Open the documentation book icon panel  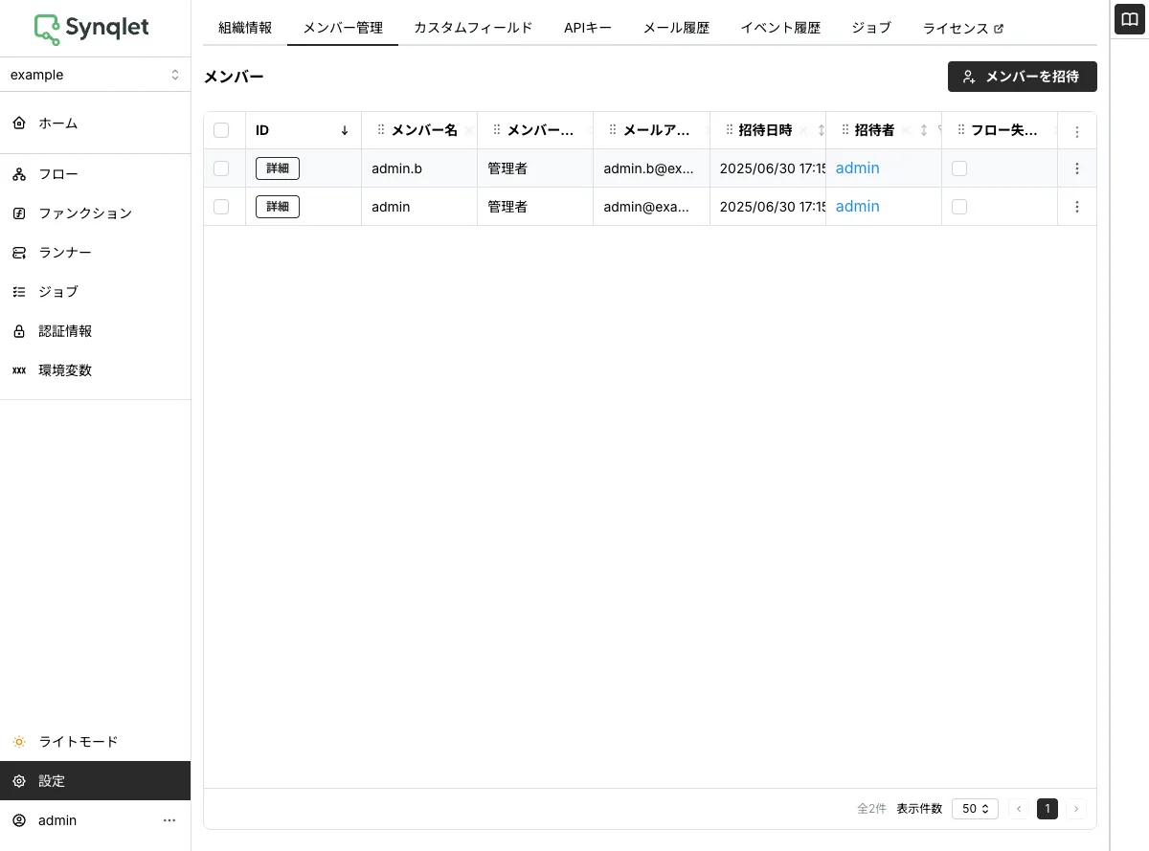tap(1130, 19)
